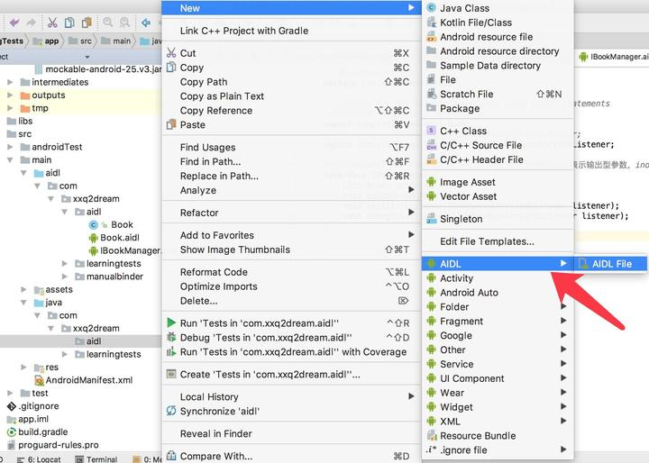Click the Back navigation arrow icon

click(x=146, y=23)
